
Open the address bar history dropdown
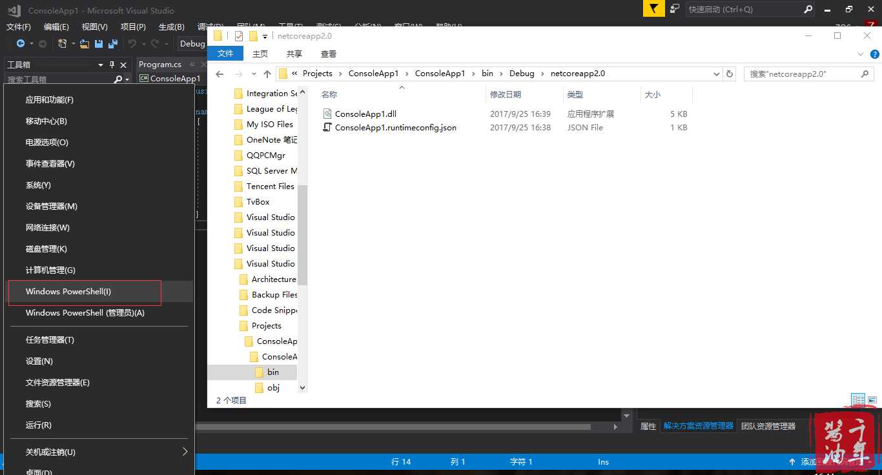[716, 74]
